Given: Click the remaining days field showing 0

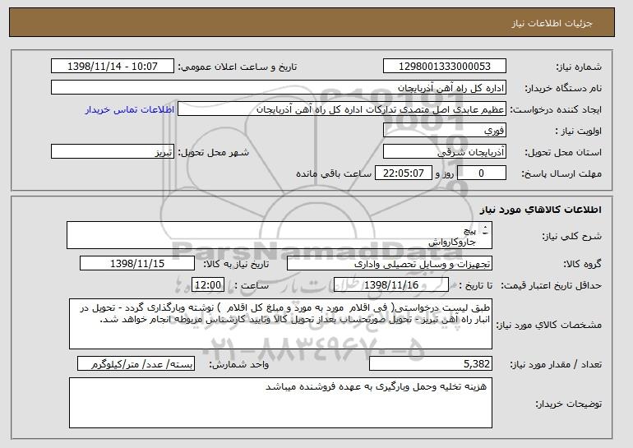Looking at the screenshot, I should pyautogui.click(x=481, y=173).
